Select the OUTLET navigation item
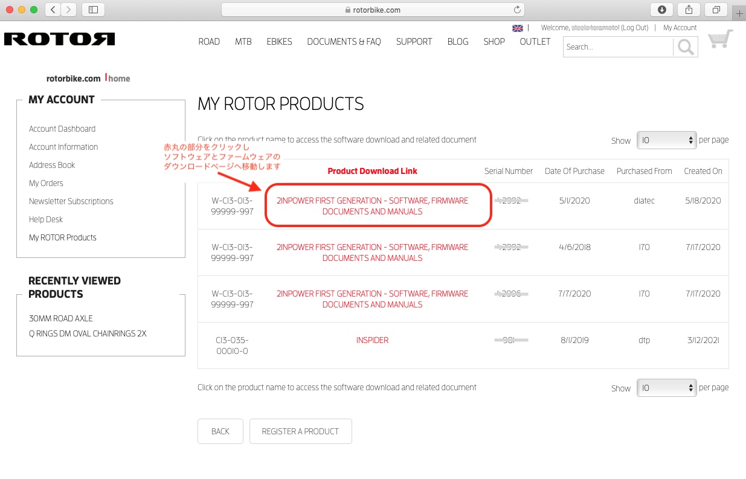This screenshot has height=479, width=746. point(535,42)
